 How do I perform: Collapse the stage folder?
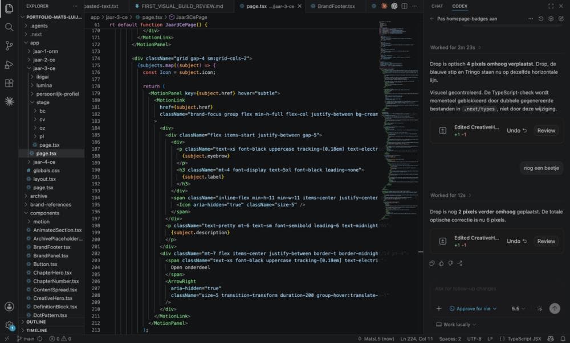point(43,102)
